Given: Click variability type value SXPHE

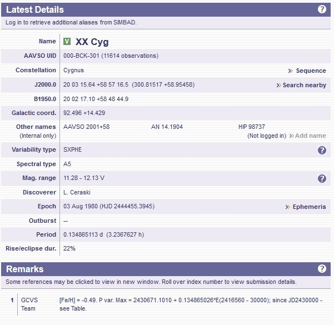Looking at the screenshot, I should 72,149.
